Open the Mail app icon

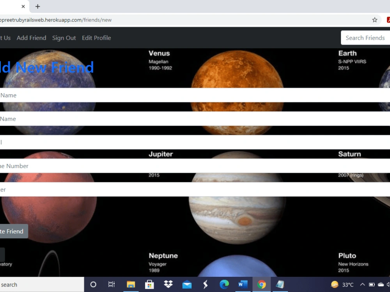coord(187,285)
